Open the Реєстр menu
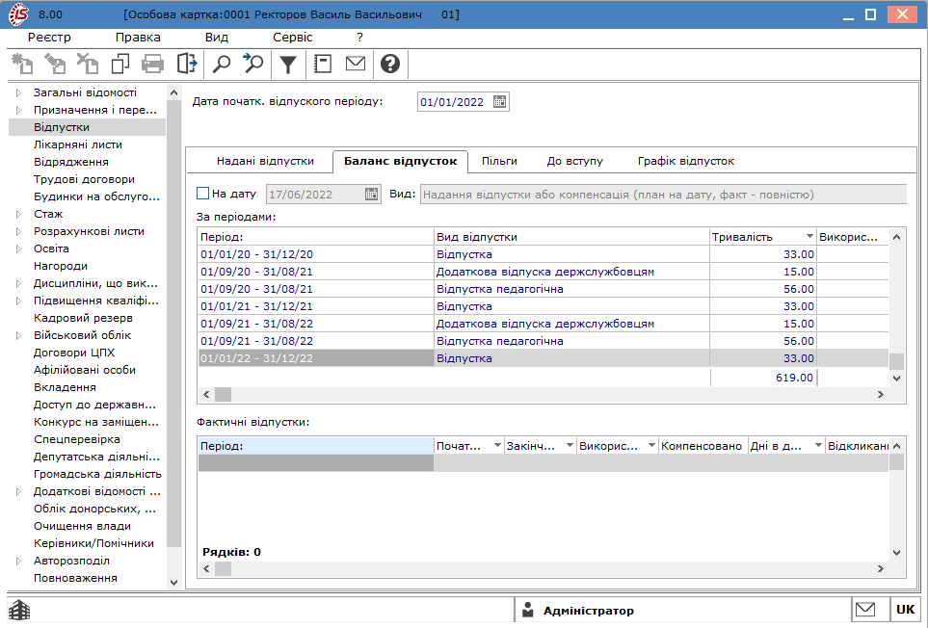 click(49, 38)
